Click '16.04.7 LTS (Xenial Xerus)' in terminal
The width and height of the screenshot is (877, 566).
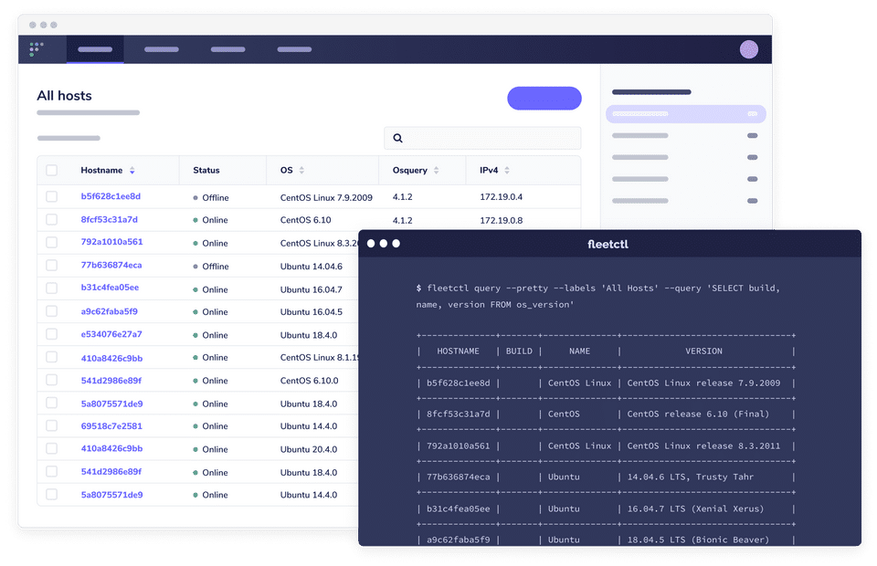pyautogui.click(x=695, y=509)
